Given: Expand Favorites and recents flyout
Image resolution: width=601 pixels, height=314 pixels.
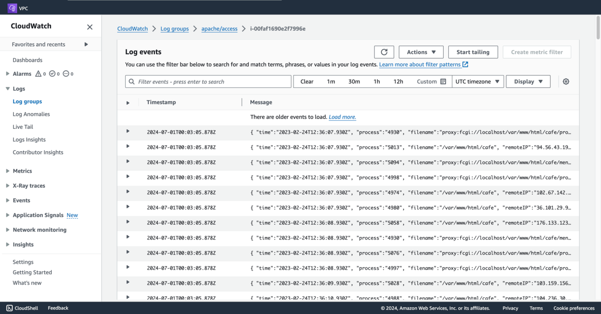Looking at the screenshot, I should click(x=86, y=44).
